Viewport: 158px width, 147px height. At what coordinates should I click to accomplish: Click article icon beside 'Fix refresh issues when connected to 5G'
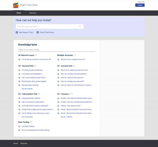[x=19, y=59]
